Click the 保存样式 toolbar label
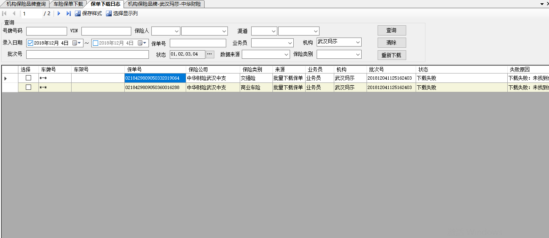The width and height of the screenshot is (549, 238). (x=92, y=13)
